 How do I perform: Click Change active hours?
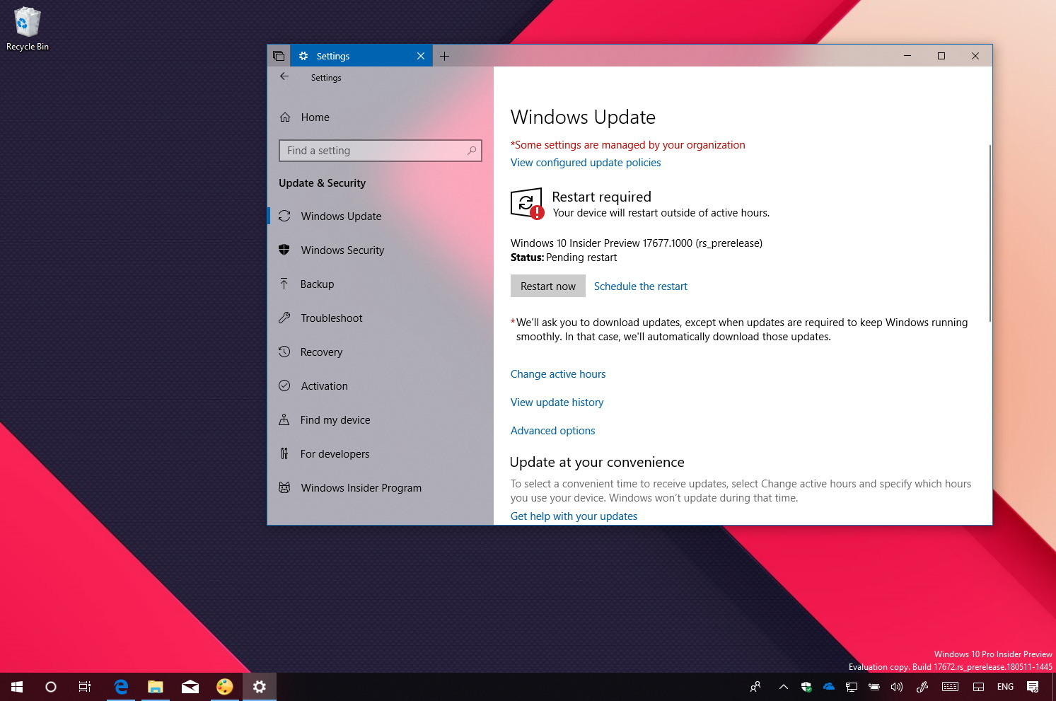pyautogui.click(x=558, y=373)
